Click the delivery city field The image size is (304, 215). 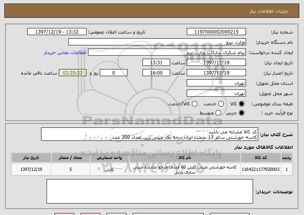(216, 93)
